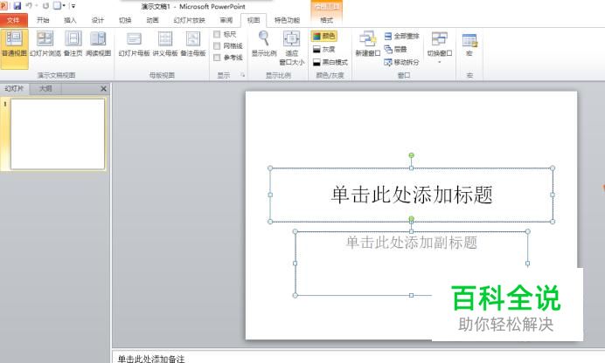Image resolution: width=605 pixels, height=363 pixels.
Task: Cascade windows (层叠)
Action: (x=395, y=49)
